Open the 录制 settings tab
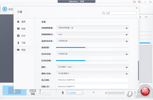This screenshot has height=100, width=153. pos(24,50)
